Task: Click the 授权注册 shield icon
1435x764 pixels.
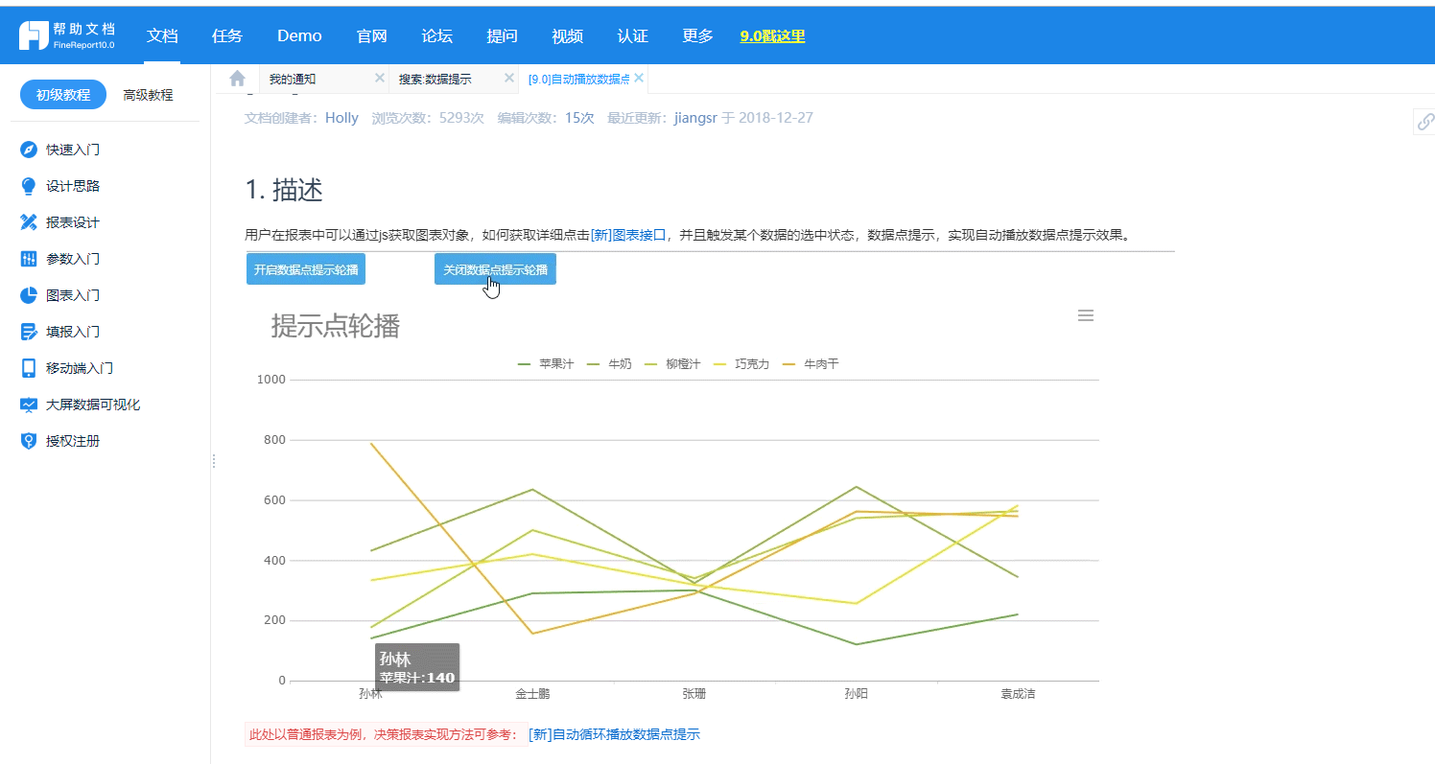Action: [29, 441]
